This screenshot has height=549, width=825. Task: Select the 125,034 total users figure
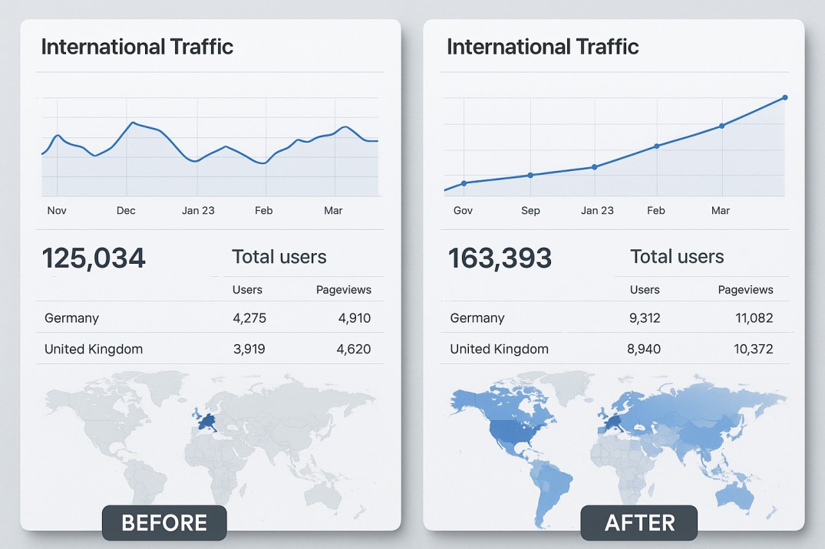[x=94, y=258]
